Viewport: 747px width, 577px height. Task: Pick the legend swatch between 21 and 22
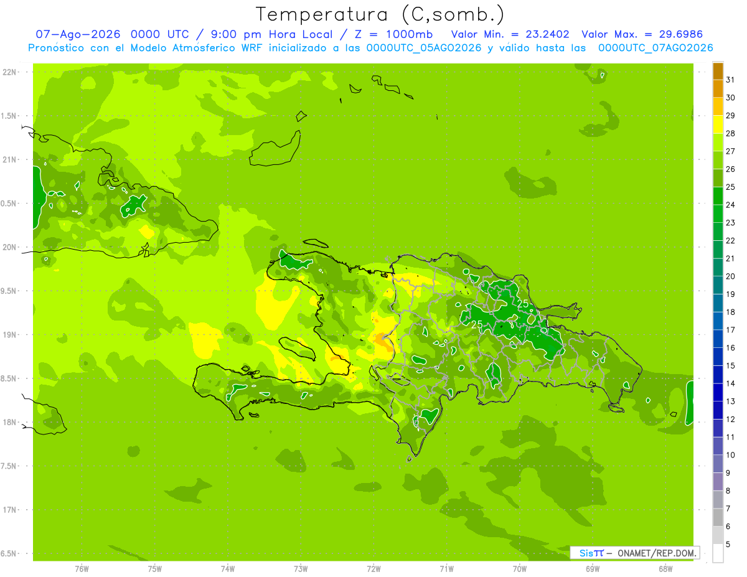tap(718, 250)
